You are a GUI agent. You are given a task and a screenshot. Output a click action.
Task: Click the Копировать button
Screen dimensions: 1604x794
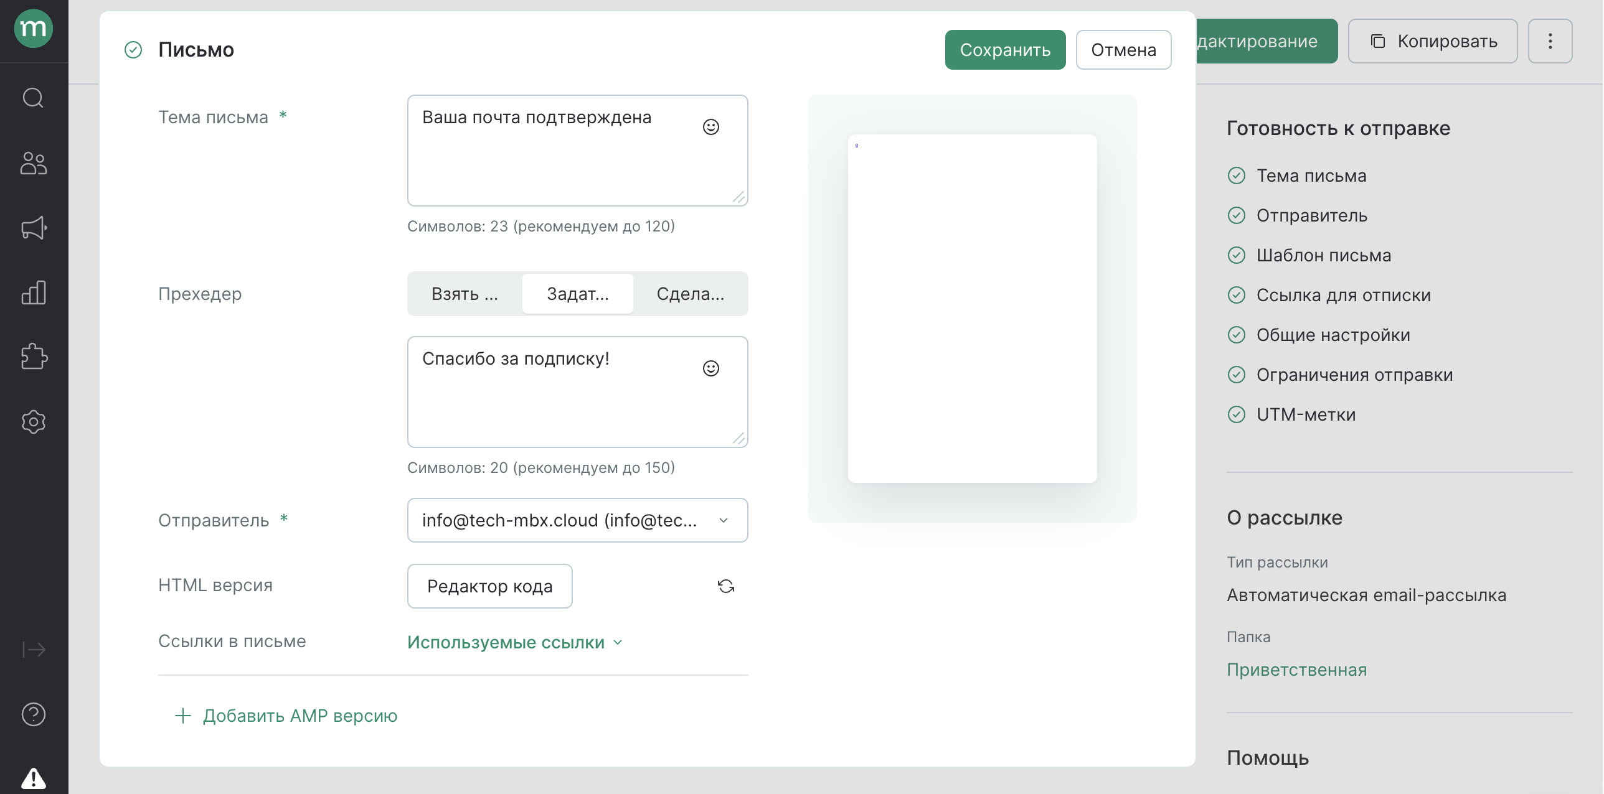1433,41
